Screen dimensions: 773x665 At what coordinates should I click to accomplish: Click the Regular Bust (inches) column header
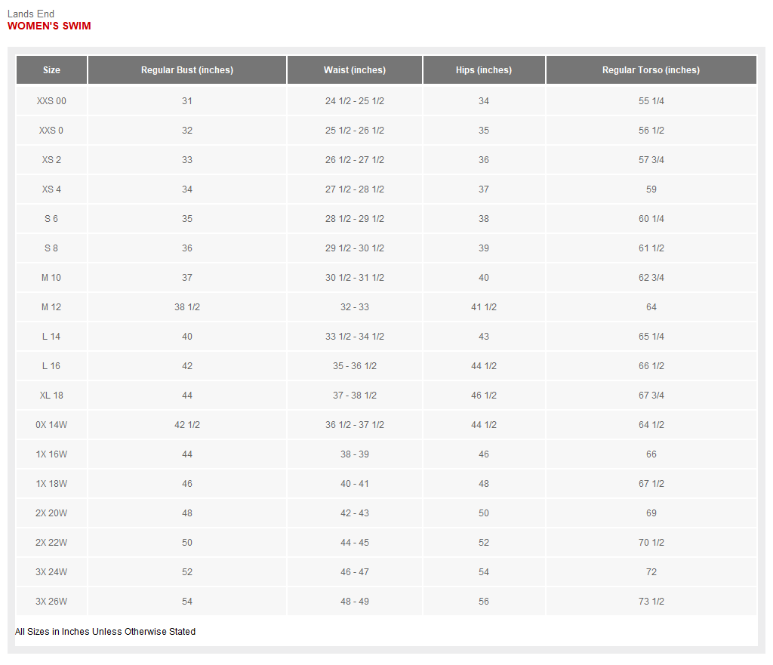pos(187,70)
